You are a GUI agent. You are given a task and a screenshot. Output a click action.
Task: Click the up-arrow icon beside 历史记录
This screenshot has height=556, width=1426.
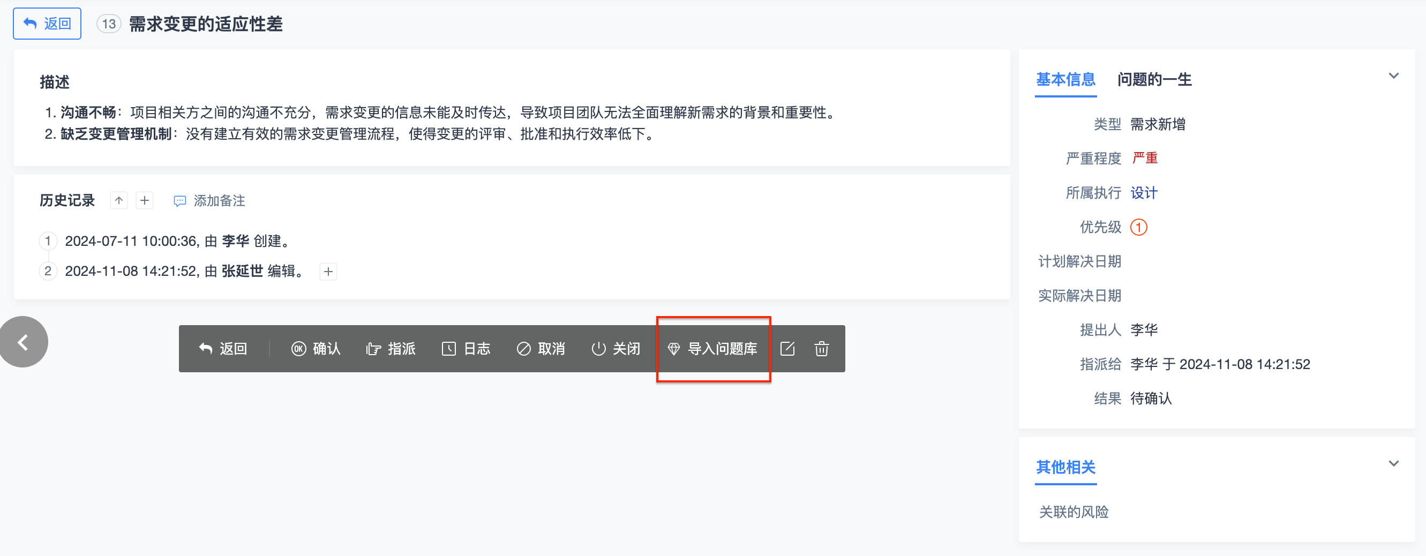(119, 200)
